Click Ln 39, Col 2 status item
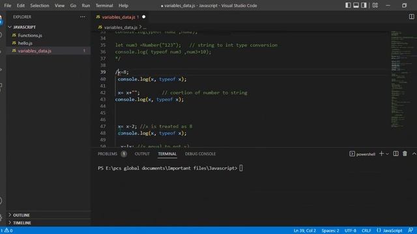Image resolution: width=417 pixels, height=234 pixels. 304,231
